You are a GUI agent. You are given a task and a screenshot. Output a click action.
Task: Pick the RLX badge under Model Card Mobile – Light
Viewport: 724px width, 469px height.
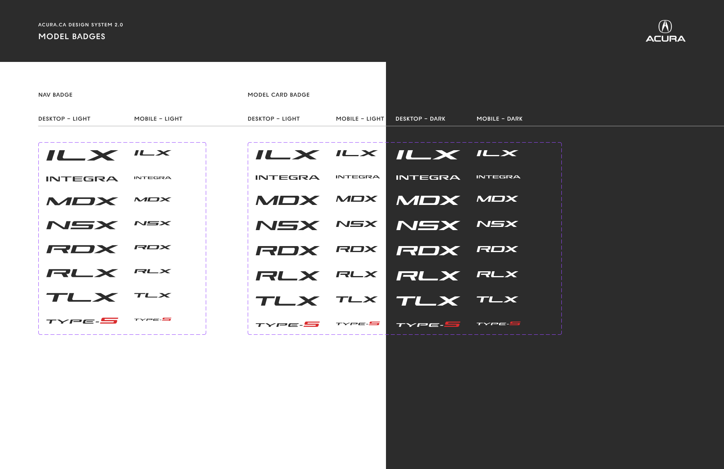coord(357,274)
